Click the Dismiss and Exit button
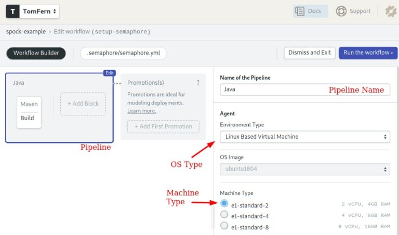Image resolution: width=399 pixels, height=235 pixels. [x=310, y=53]
